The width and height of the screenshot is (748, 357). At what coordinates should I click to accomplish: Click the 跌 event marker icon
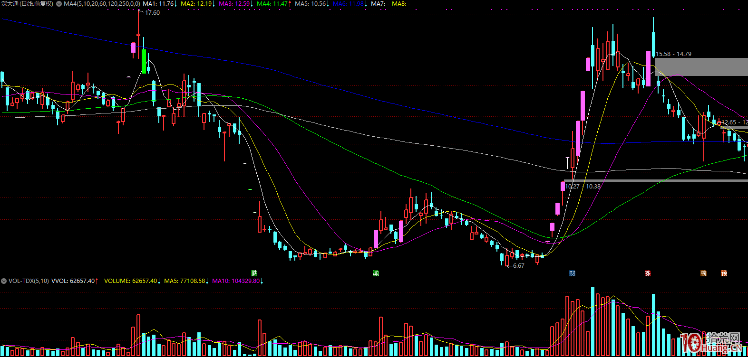pos(254,273)
